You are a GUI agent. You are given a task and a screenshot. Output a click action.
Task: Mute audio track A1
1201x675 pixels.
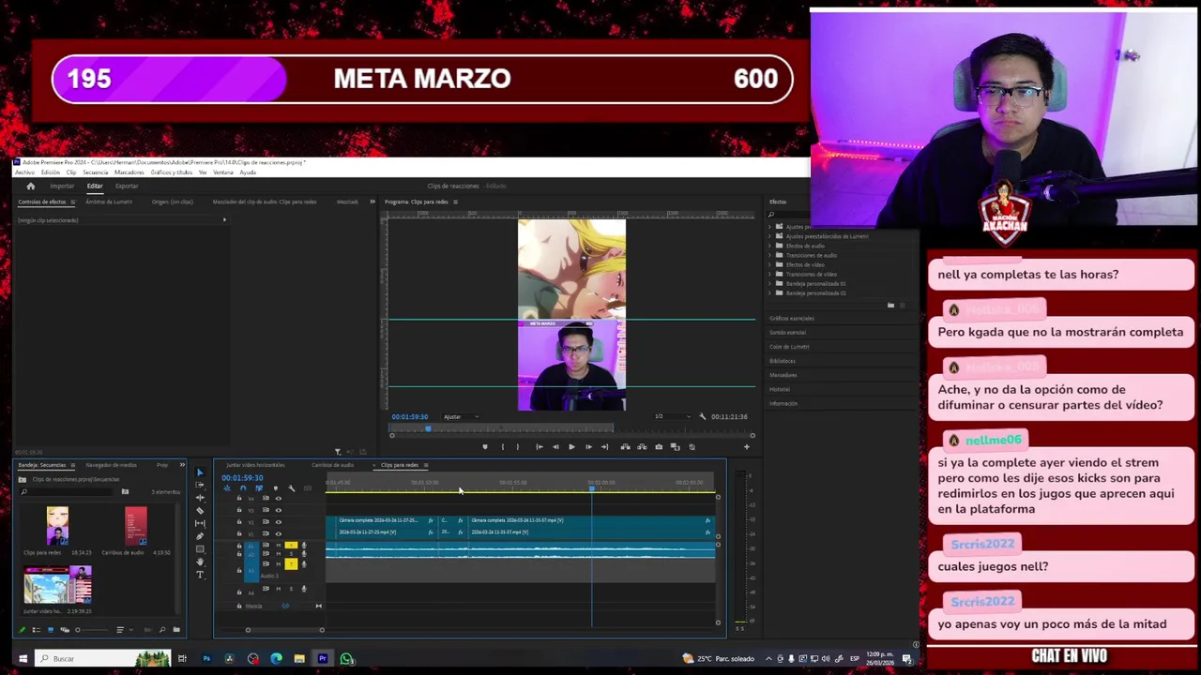coord(279,545)
